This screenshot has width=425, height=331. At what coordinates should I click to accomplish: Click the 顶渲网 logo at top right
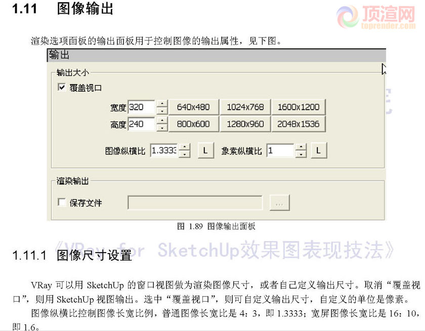376,17
